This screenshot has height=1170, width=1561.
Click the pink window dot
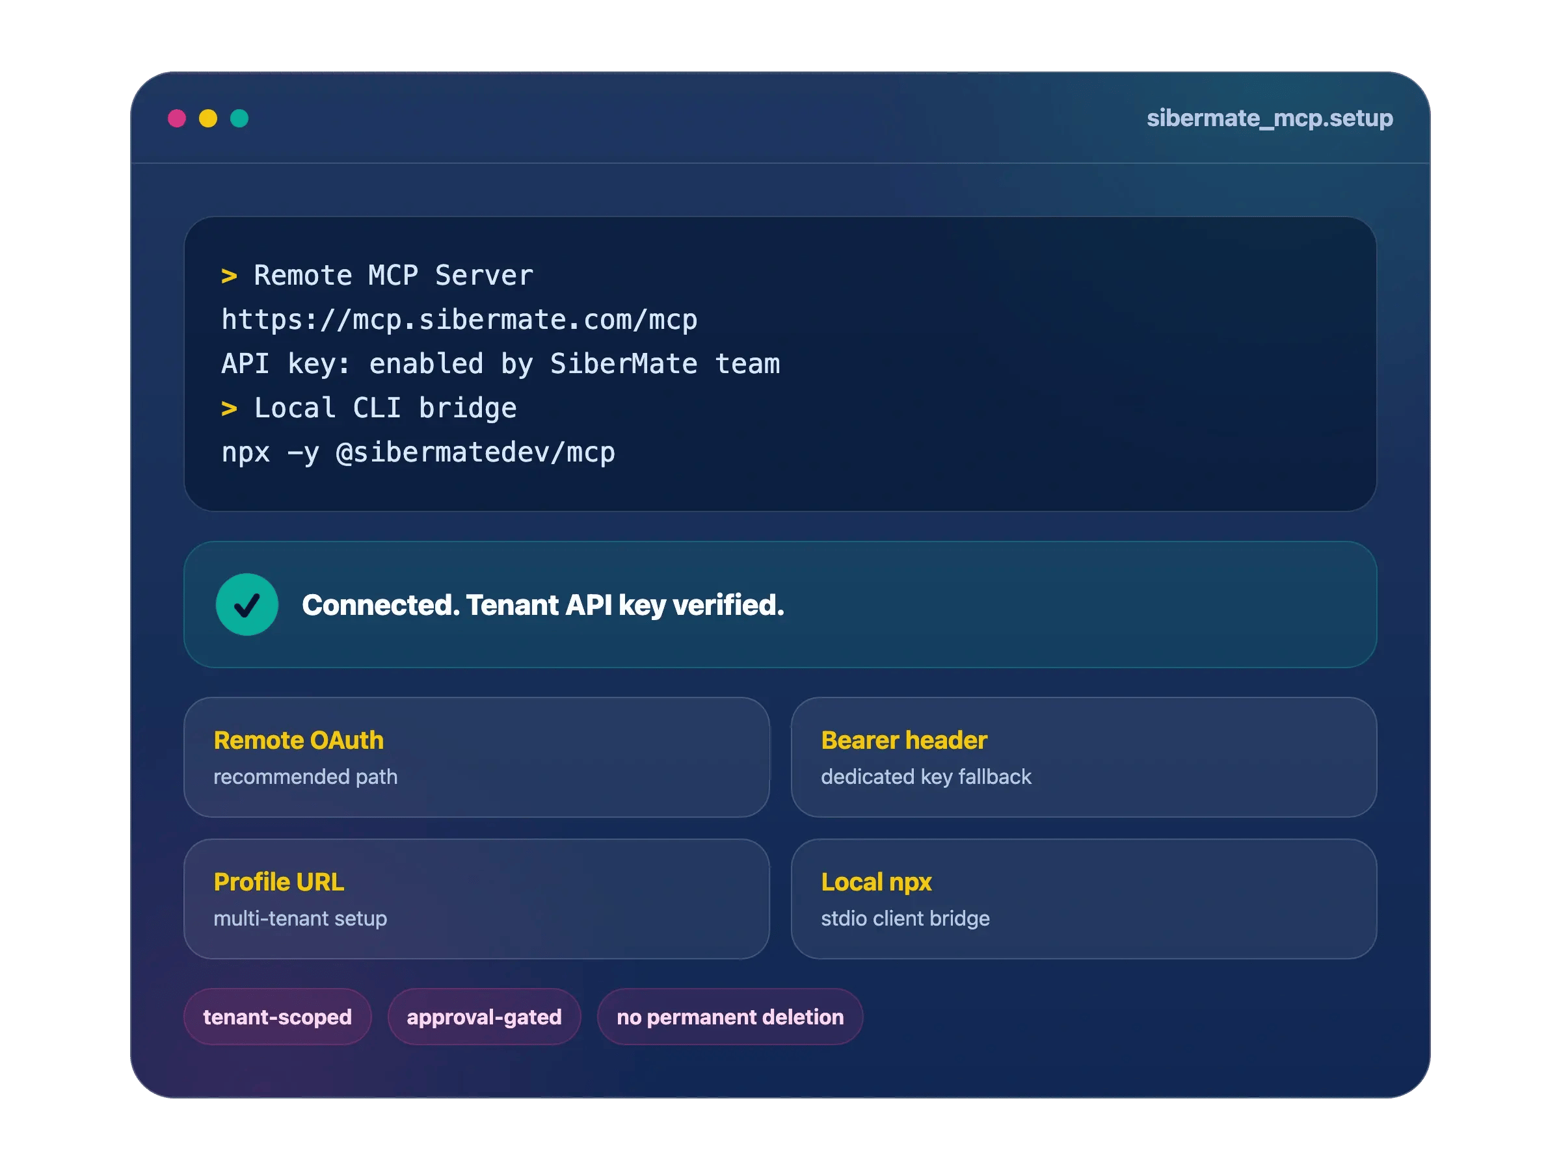(176, 118)
